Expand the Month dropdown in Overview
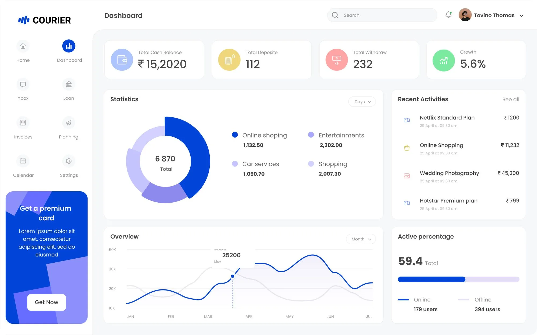Screen dimensions: 537x335 pyautogui.click(x=361, y=239)
